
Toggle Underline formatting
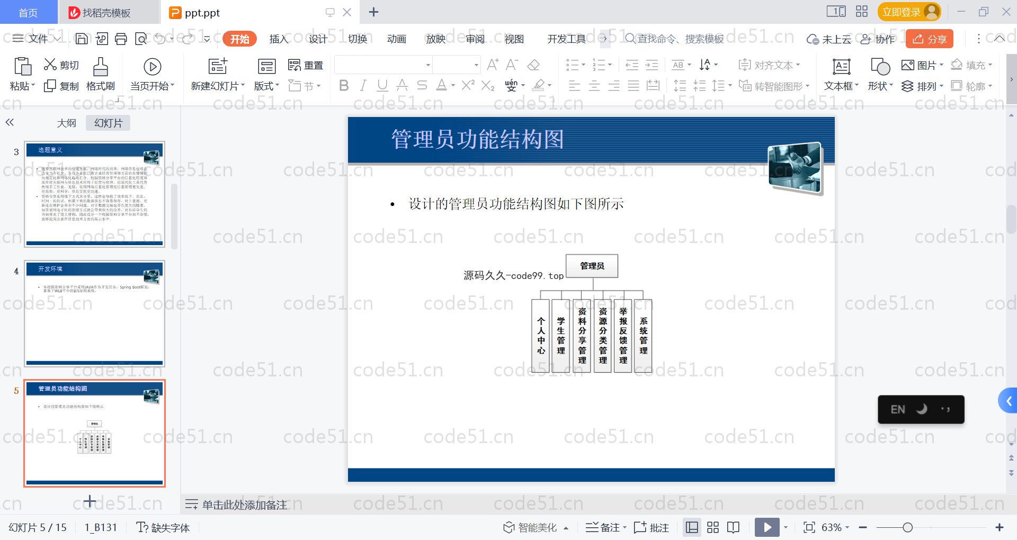(x=382, y=85)
